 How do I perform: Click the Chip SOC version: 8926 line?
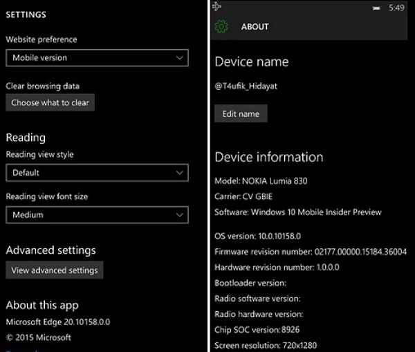pyautogui.click(x=257, y=330)
